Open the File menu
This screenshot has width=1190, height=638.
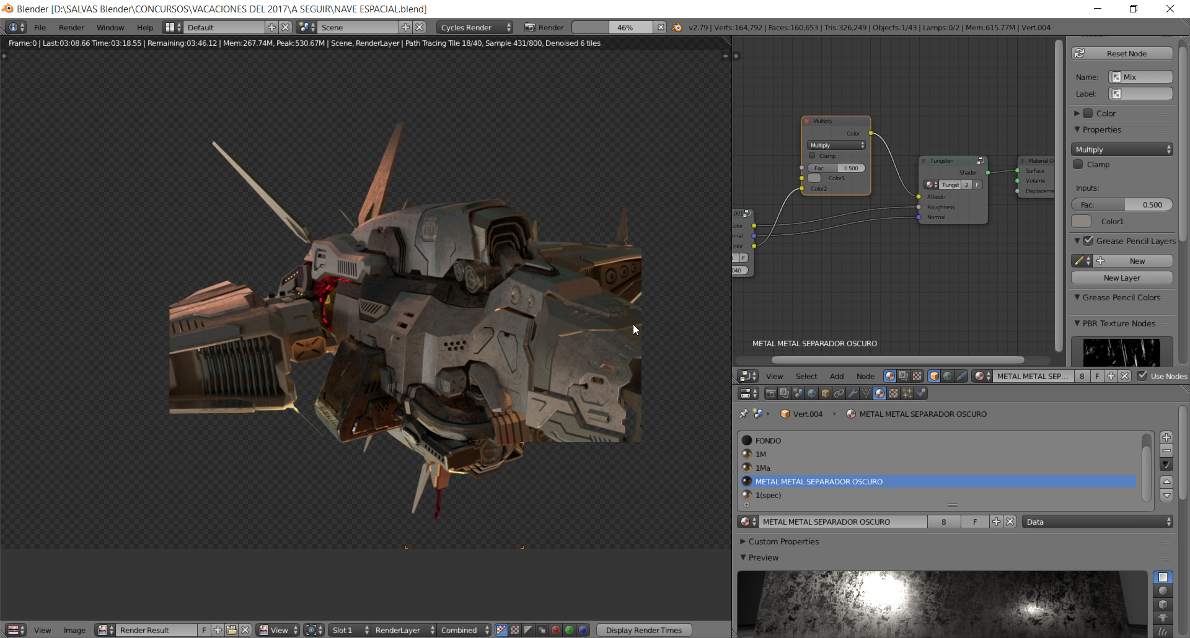(x=40, y=27)
